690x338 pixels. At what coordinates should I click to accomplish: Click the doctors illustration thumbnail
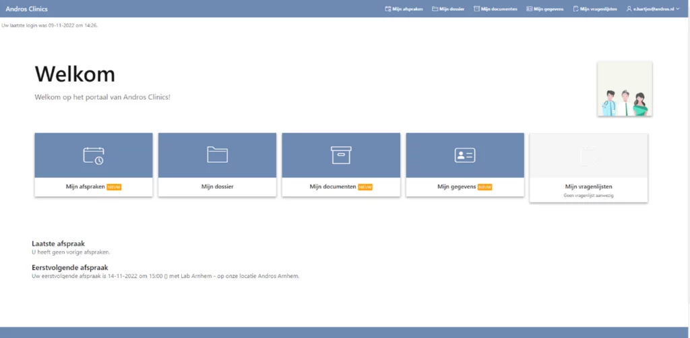pyautogui.click(x=624, y=88)
